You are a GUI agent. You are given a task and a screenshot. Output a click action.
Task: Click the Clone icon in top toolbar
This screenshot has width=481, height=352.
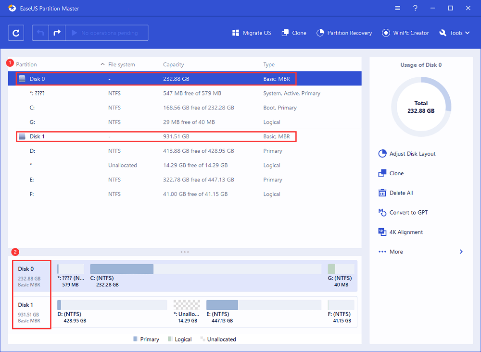tap(285, 33)
